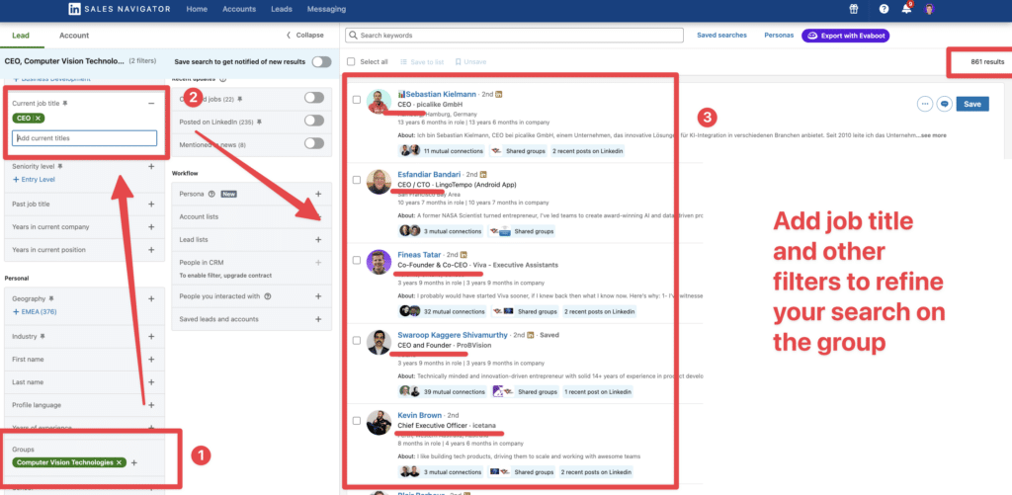Expand the Past job title filter
Screen dimensions: 1012x495
(151, 204)
